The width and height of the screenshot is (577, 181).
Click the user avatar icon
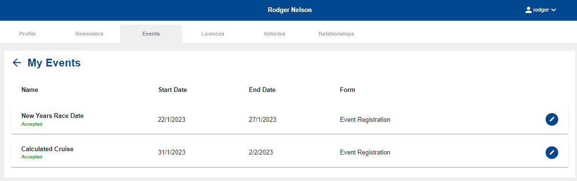[x=528, y=10]
